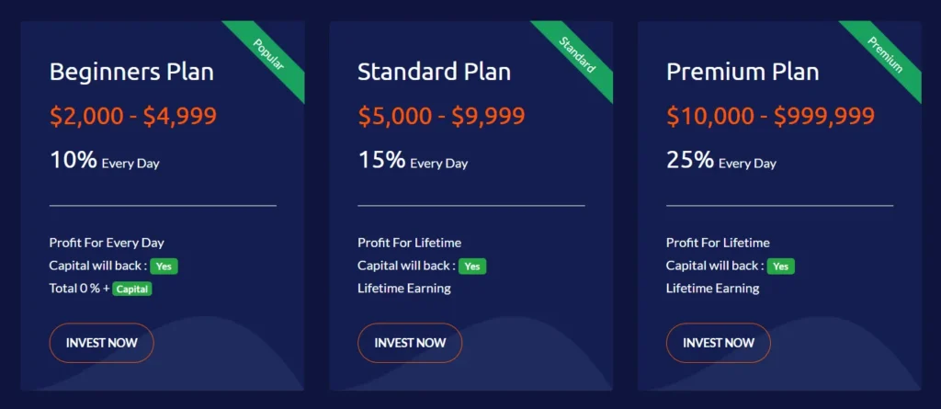Click the green Capital badge

click(132, 290)
